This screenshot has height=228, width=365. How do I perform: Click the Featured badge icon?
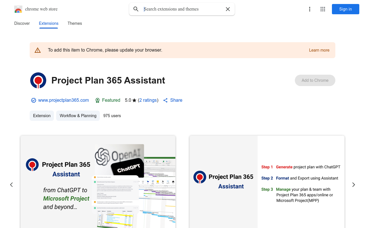click(98, 100)
